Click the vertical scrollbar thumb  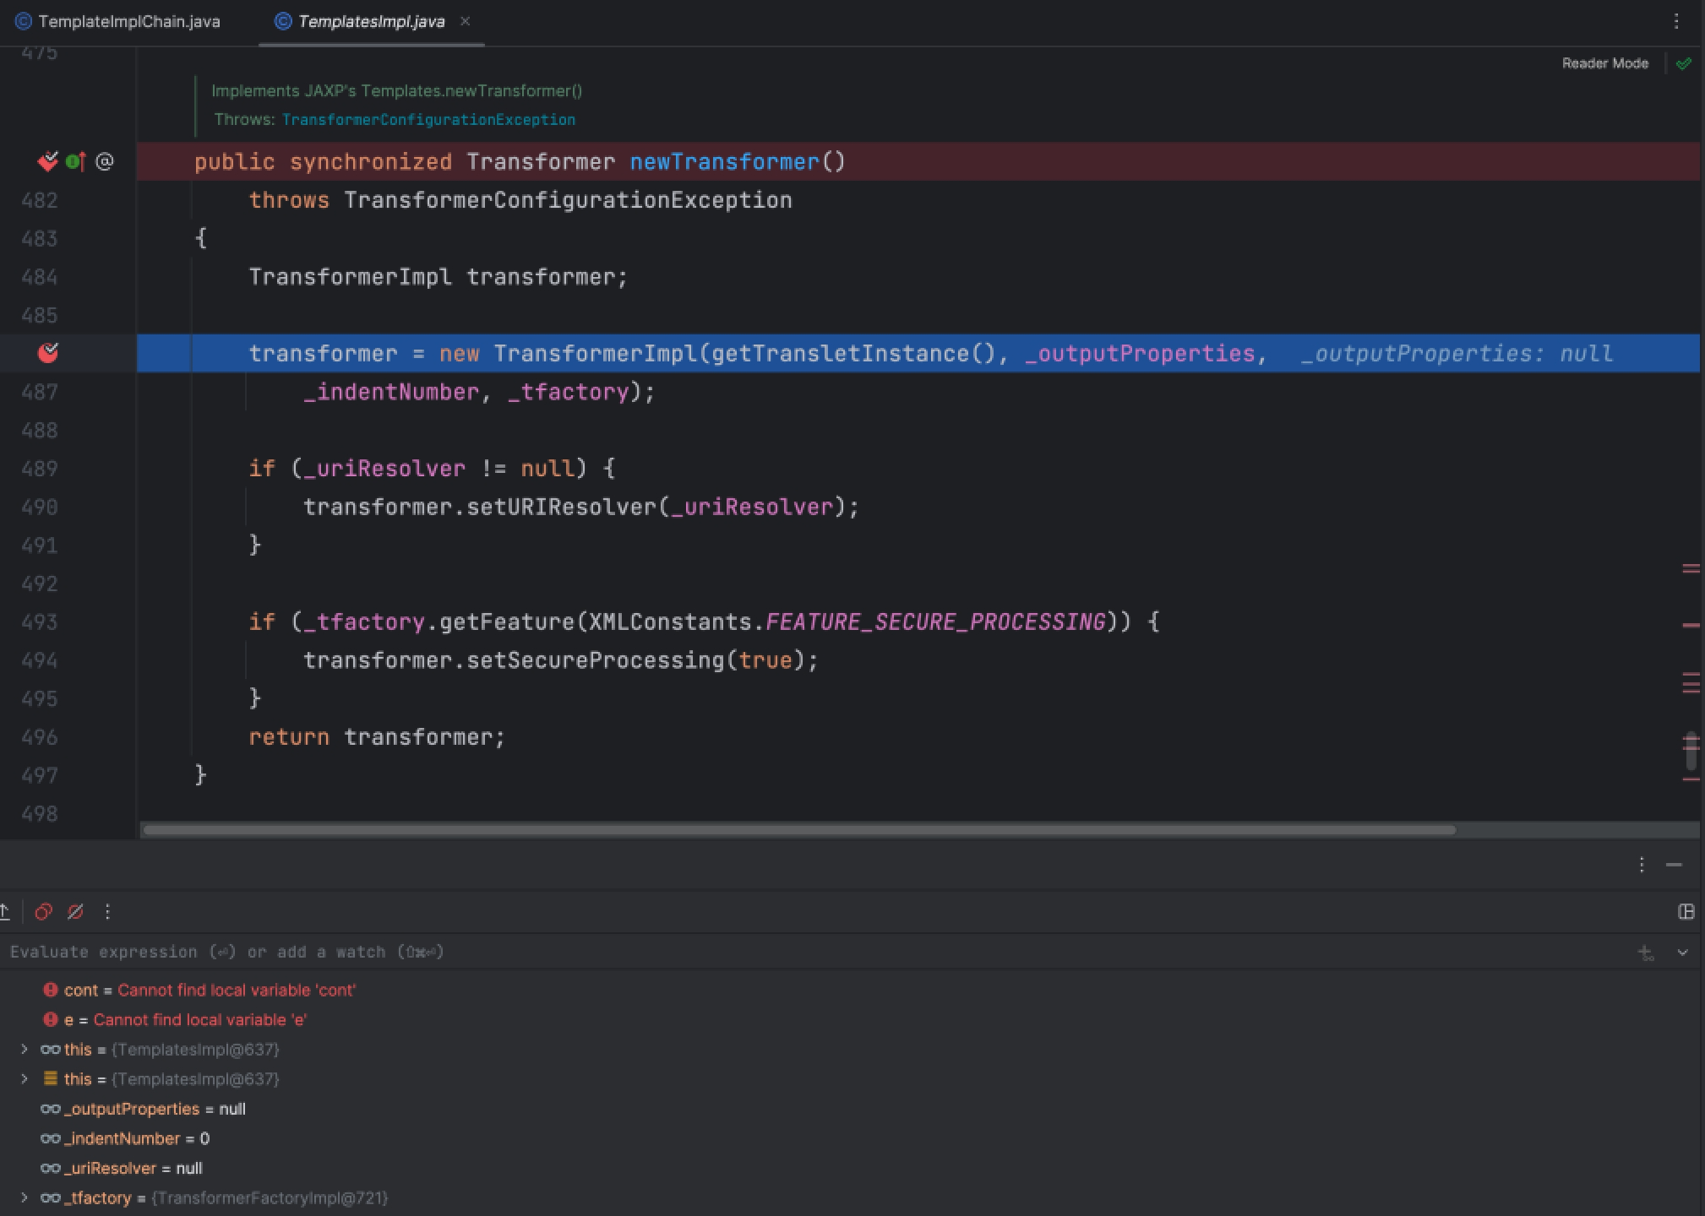1691,752
